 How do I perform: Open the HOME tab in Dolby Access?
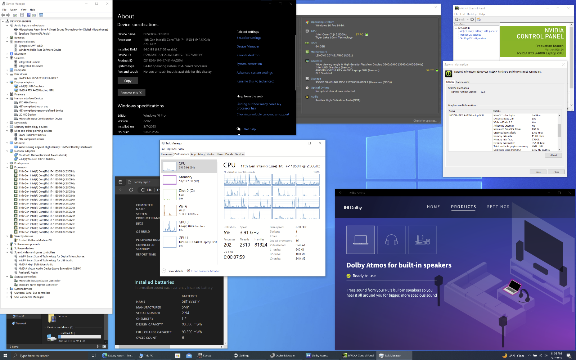[433, 207]
